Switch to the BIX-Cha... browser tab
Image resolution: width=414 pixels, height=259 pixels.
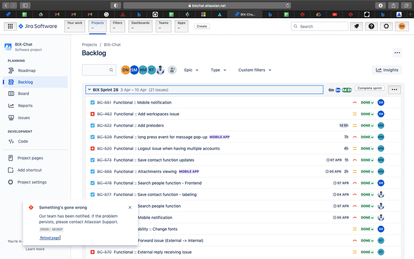pos(245,14)
